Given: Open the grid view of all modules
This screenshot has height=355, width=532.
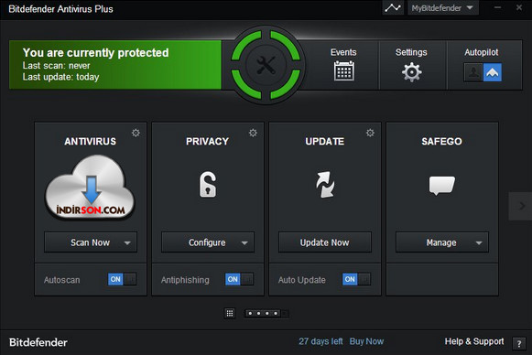Looking at the screenshot, I should [230, 313].
